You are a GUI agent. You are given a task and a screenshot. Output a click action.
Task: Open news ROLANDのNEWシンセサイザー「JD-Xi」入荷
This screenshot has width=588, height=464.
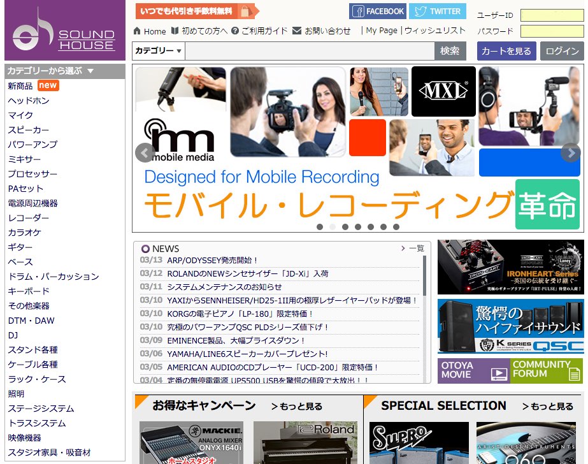tap(248, 273)
